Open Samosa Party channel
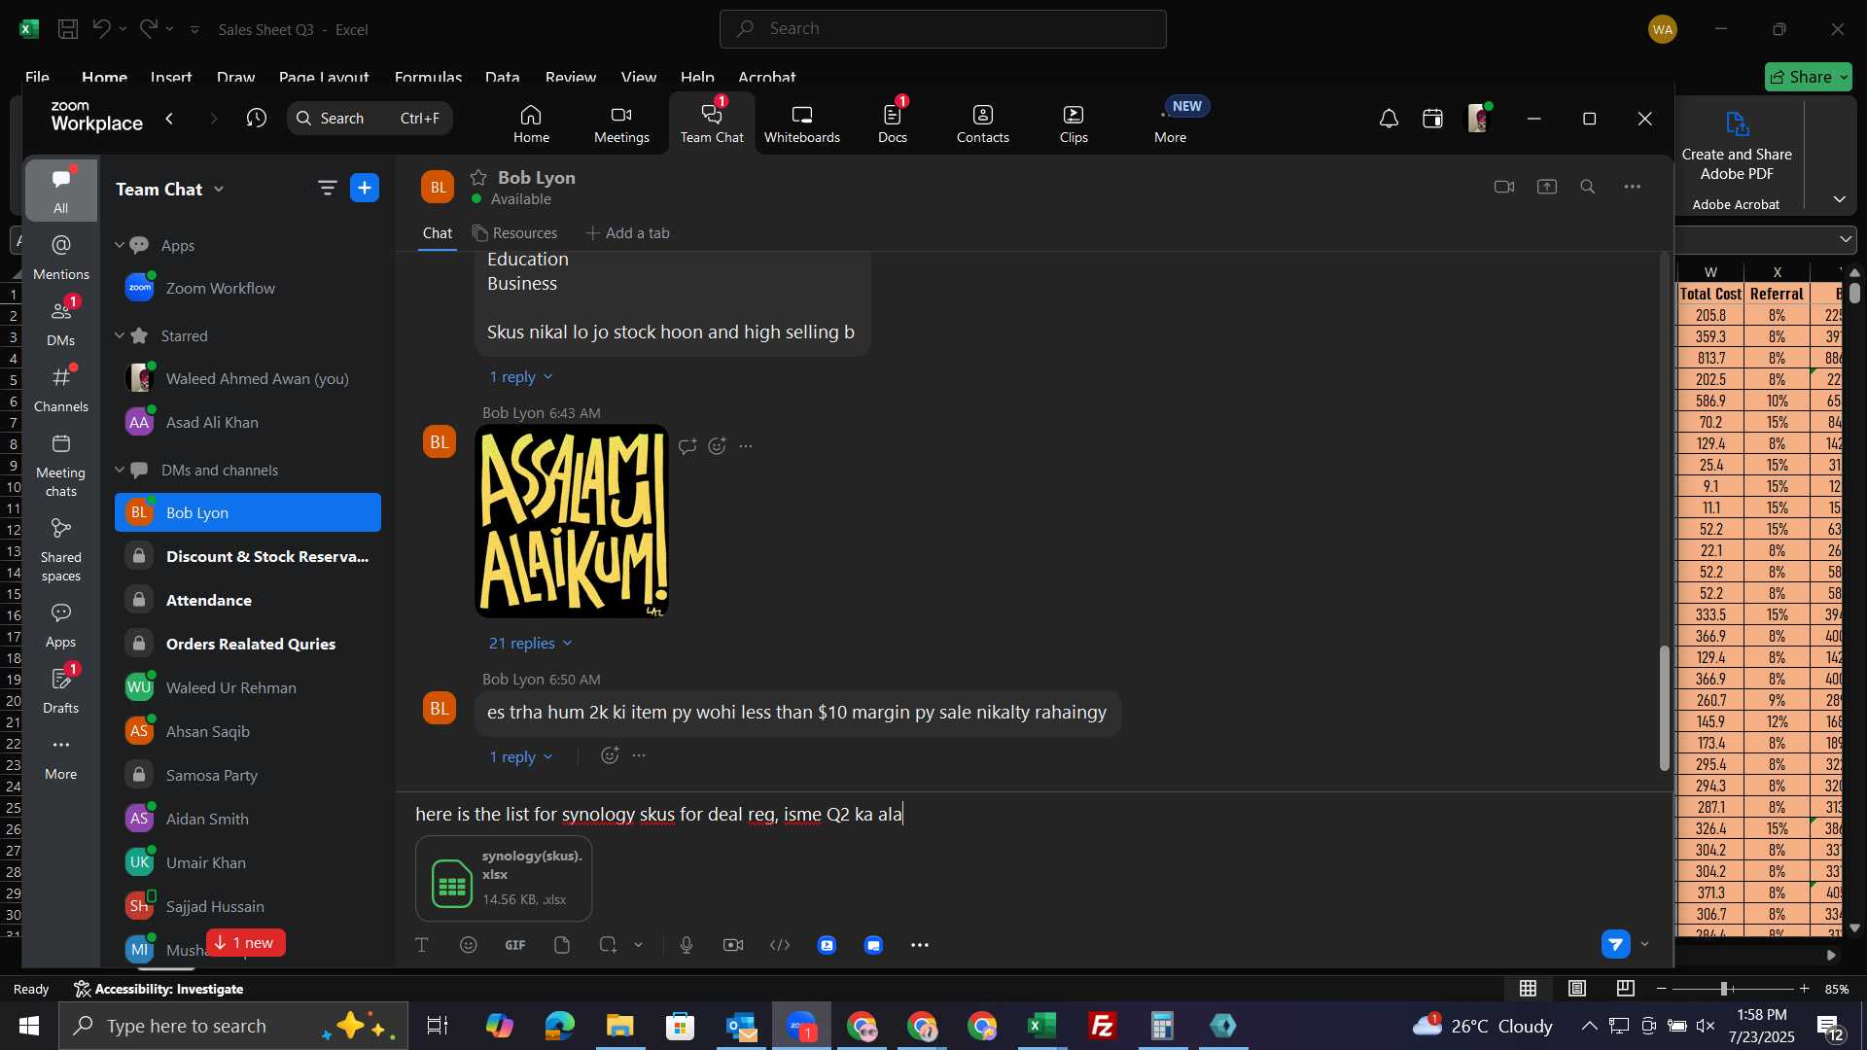This screenshot has height=1050, width=1867. click(x=248, y=775)
